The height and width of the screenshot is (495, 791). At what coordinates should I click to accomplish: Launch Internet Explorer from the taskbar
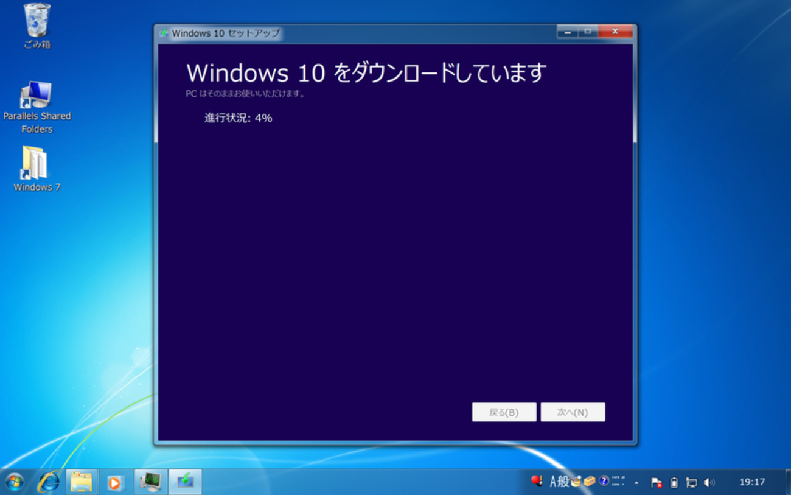(49, 481)
